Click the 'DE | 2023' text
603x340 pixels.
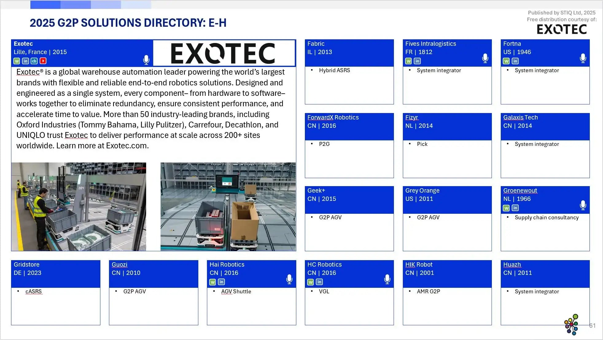27,273
